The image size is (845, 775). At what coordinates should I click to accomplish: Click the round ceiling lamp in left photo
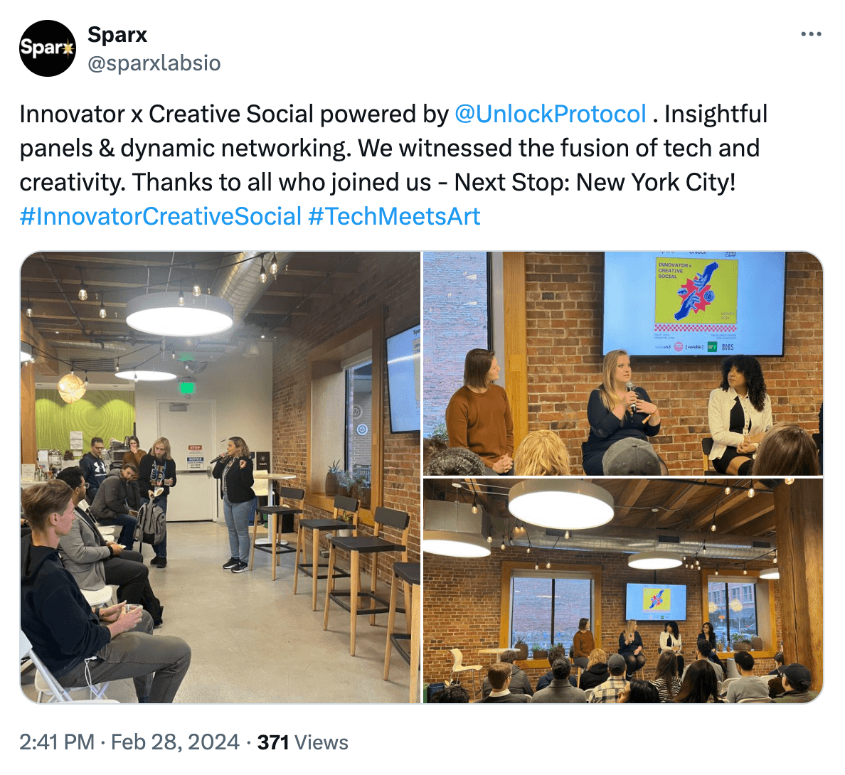(x=179, y=314)
